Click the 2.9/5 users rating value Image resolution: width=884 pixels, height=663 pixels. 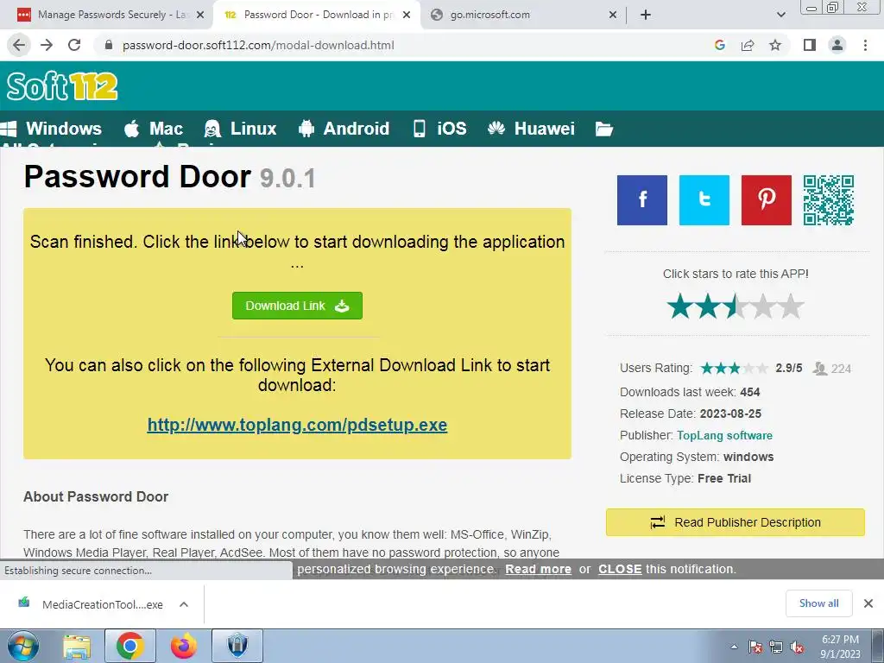click(x=789, y=368)
